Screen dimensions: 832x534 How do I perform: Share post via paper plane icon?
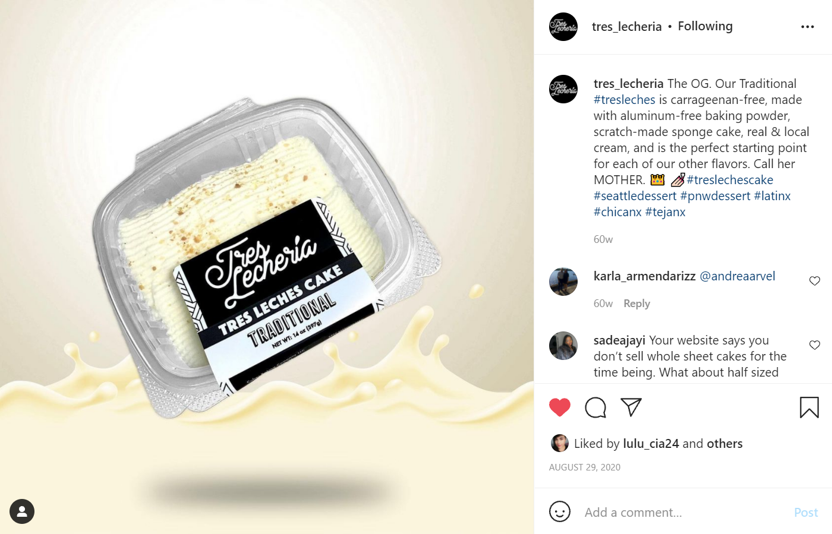(x=631, y=407)
